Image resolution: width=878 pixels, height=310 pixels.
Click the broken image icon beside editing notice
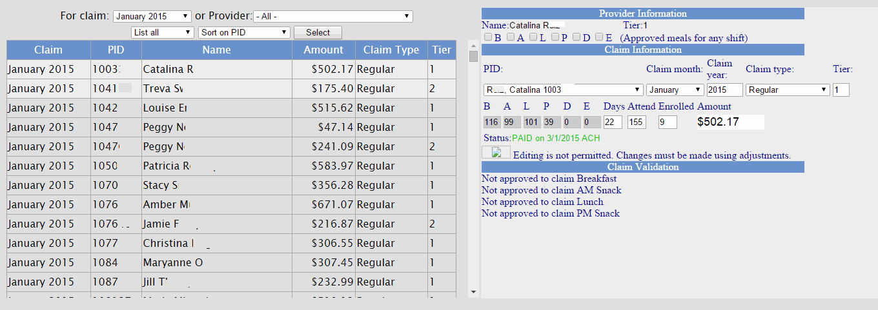point(496,153)
